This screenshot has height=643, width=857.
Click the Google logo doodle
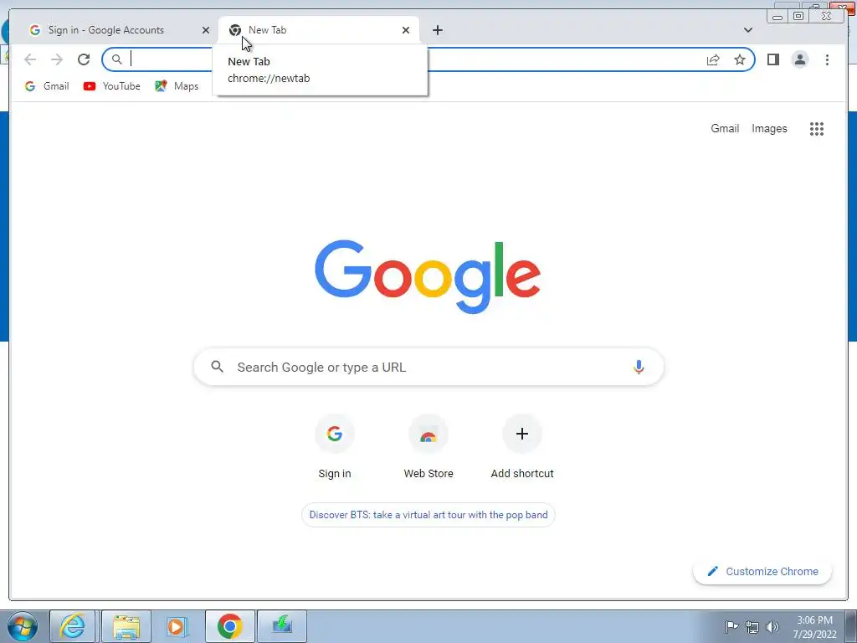[428, 276]
